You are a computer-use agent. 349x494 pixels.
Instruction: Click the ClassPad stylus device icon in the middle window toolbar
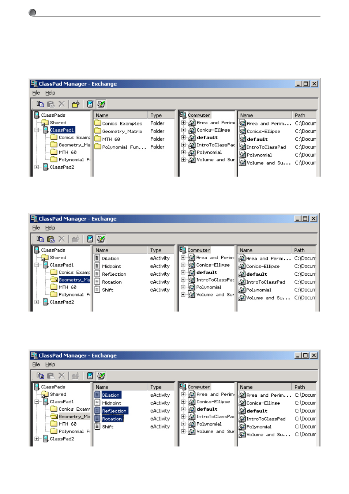coord(90,239)
